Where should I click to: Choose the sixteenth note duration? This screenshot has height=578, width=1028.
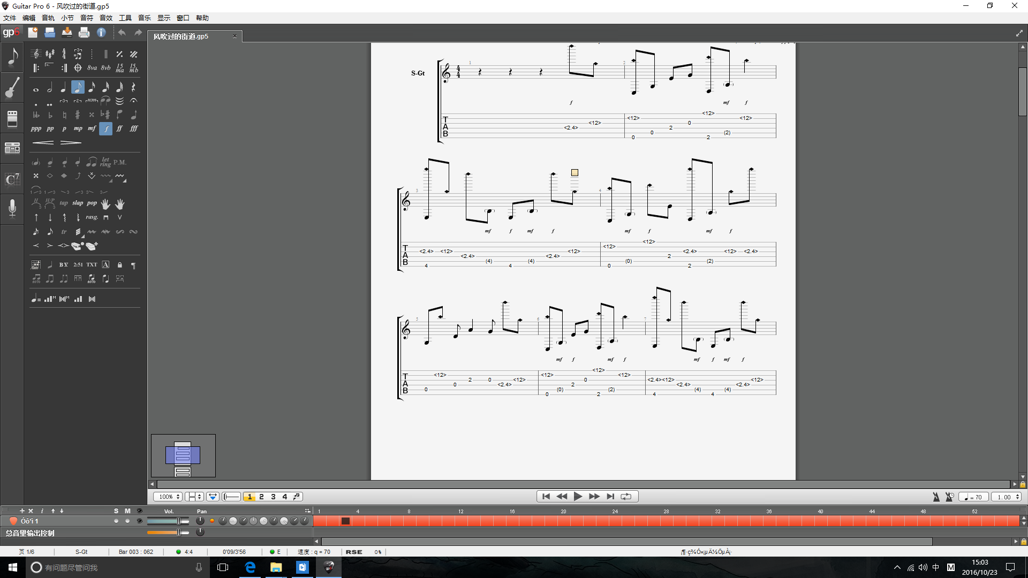click(x=92, y=87)
